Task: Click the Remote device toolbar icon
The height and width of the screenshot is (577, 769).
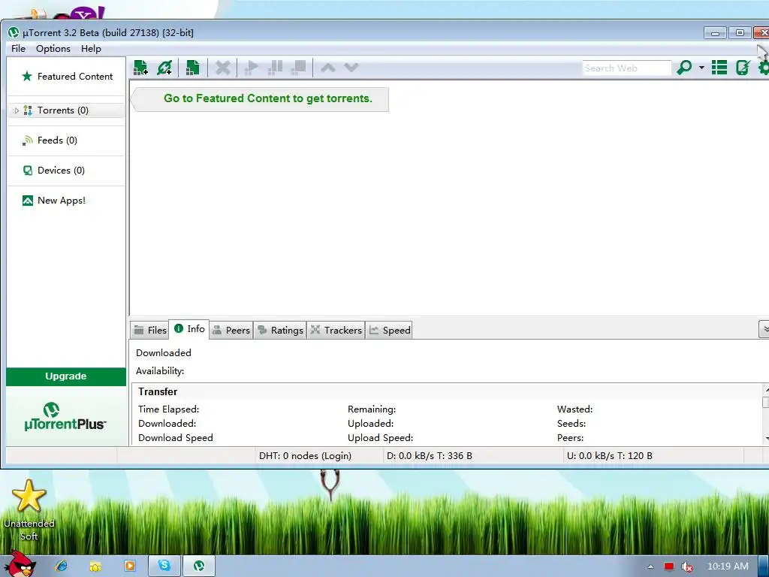Action: 743,67
